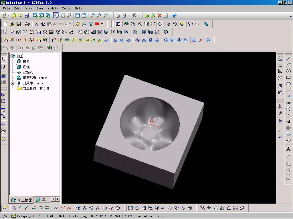Click the scissors cut icon in CAD toolbar
Viewport: 293px width, 219px height.
coord(36,24)
